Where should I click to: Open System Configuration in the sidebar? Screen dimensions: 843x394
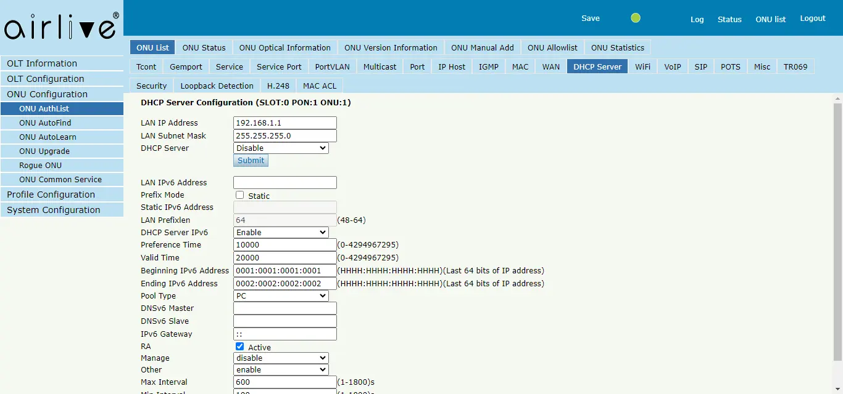62,210
